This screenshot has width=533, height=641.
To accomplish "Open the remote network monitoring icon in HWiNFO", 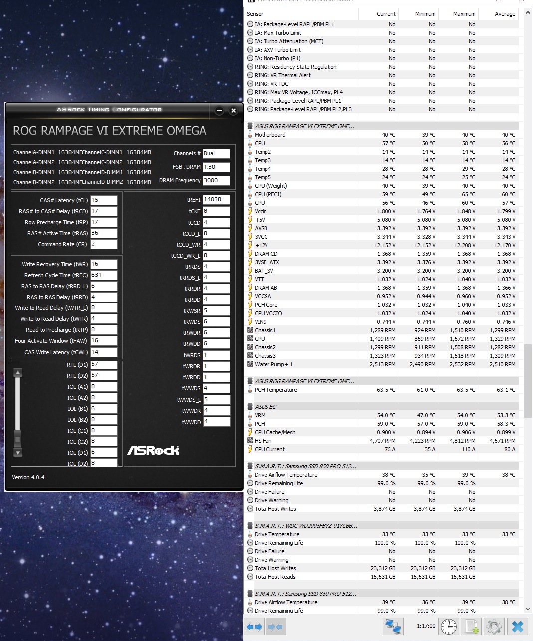I will [x=393, y=626].
